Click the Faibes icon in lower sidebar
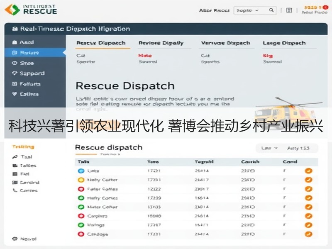This screenshot has width=332, height=249. pyautogui.click(x=15, y=165)
